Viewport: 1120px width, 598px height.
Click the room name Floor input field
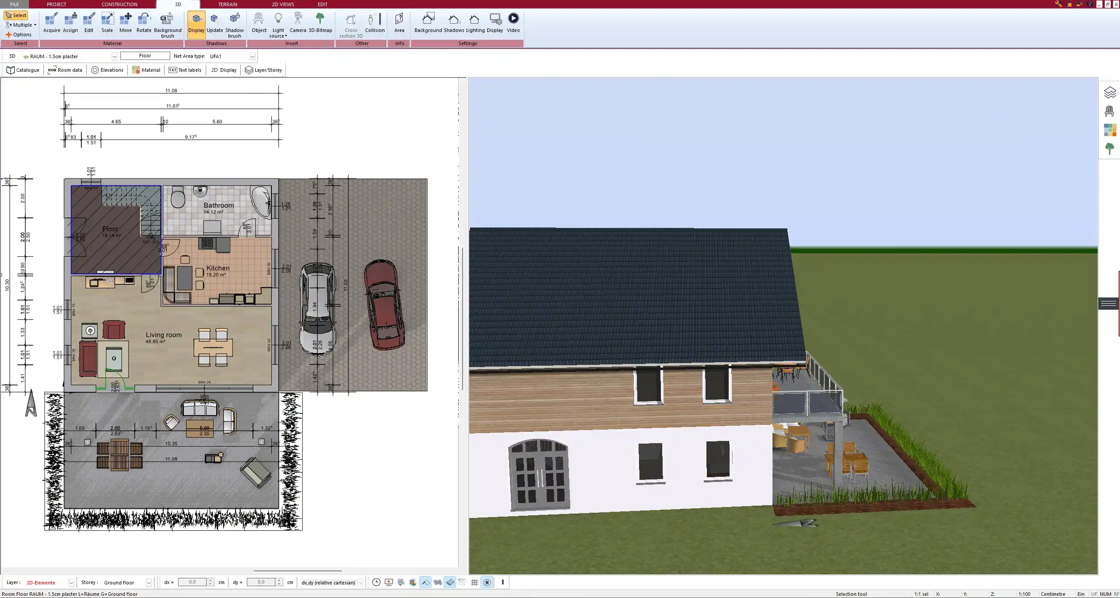[145, 56]
